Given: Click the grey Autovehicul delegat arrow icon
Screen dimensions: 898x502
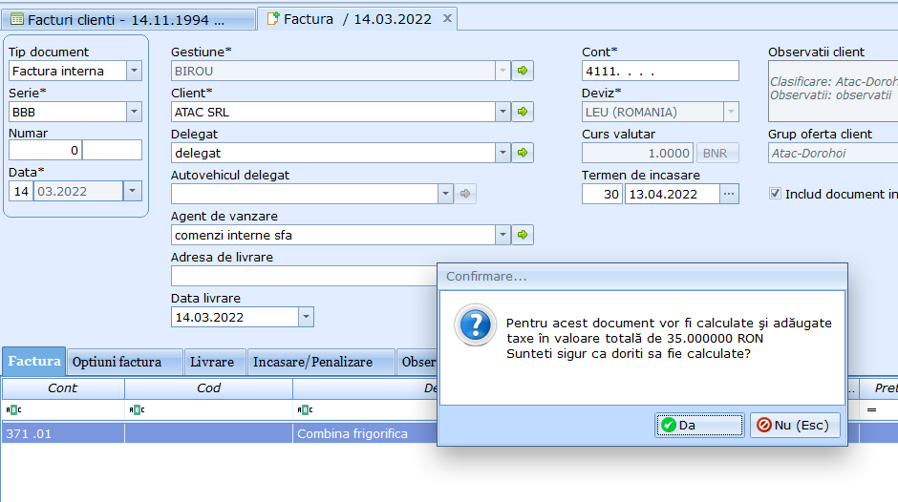Looking at the screenshot, I should coord(465,194).
